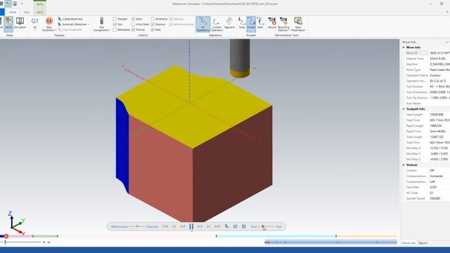Switch to Simulation mode

click(x=20, y=23)
